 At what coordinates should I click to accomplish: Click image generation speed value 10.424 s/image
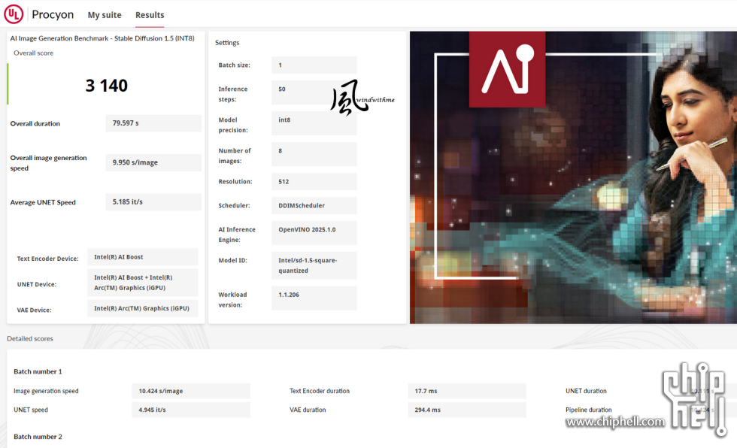click(x=191, y=391)
